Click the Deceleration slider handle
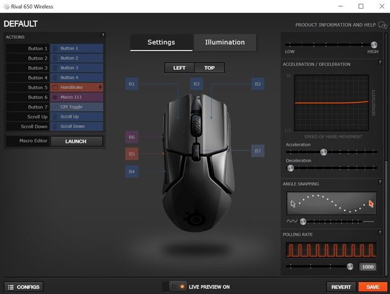The width and height of the screenshot is (390, 294). (x=290, y=168)
